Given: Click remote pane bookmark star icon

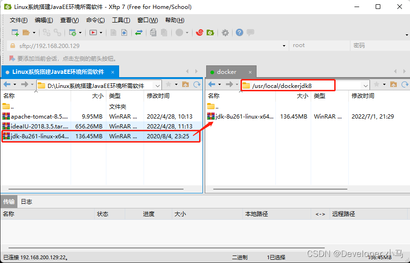Looking at the screenshot, I should tap(377, 84).
